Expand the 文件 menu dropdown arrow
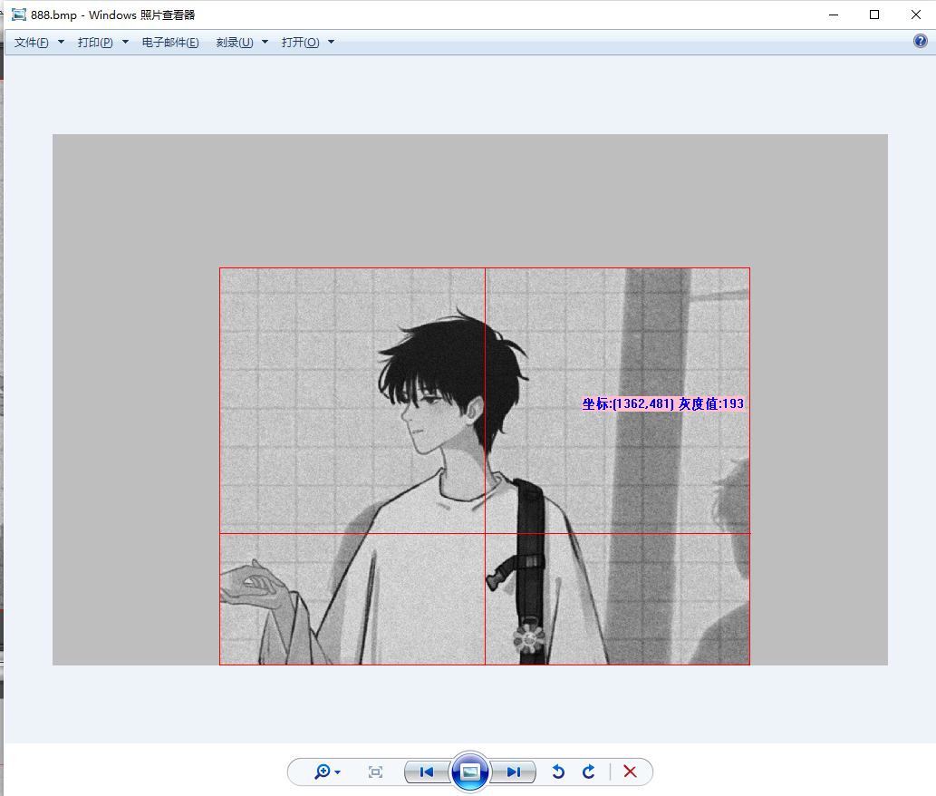Image resolution: width=936 pixels, height=796 pixels. point(60,42)
